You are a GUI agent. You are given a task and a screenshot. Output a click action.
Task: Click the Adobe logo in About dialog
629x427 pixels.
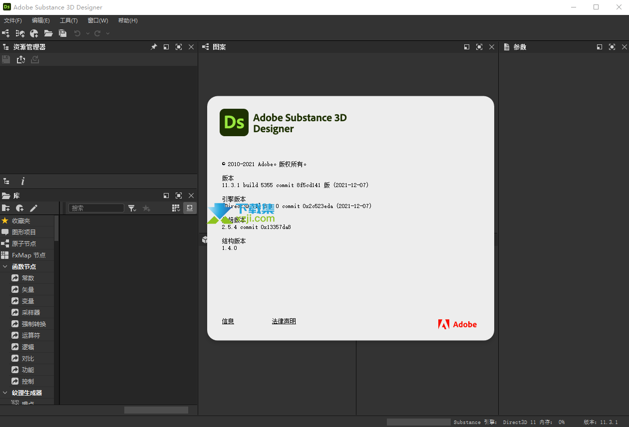point(457,324)
